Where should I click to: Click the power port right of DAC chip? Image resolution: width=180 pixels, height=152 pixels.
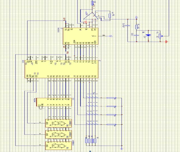click(x=111, y=36)
